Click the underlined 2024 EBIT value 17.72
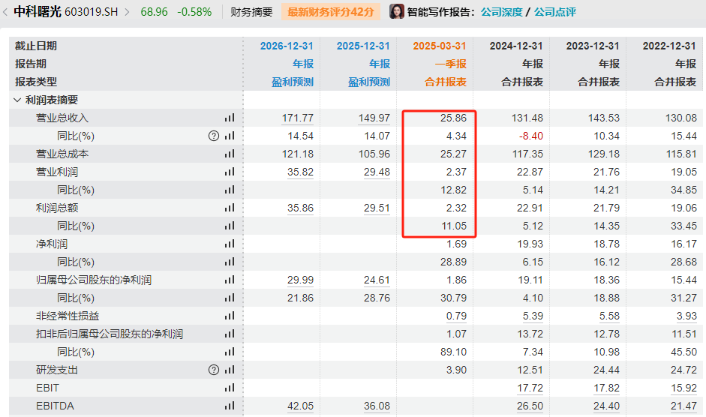The image size is (706, 417). click(x=530, y=388)
